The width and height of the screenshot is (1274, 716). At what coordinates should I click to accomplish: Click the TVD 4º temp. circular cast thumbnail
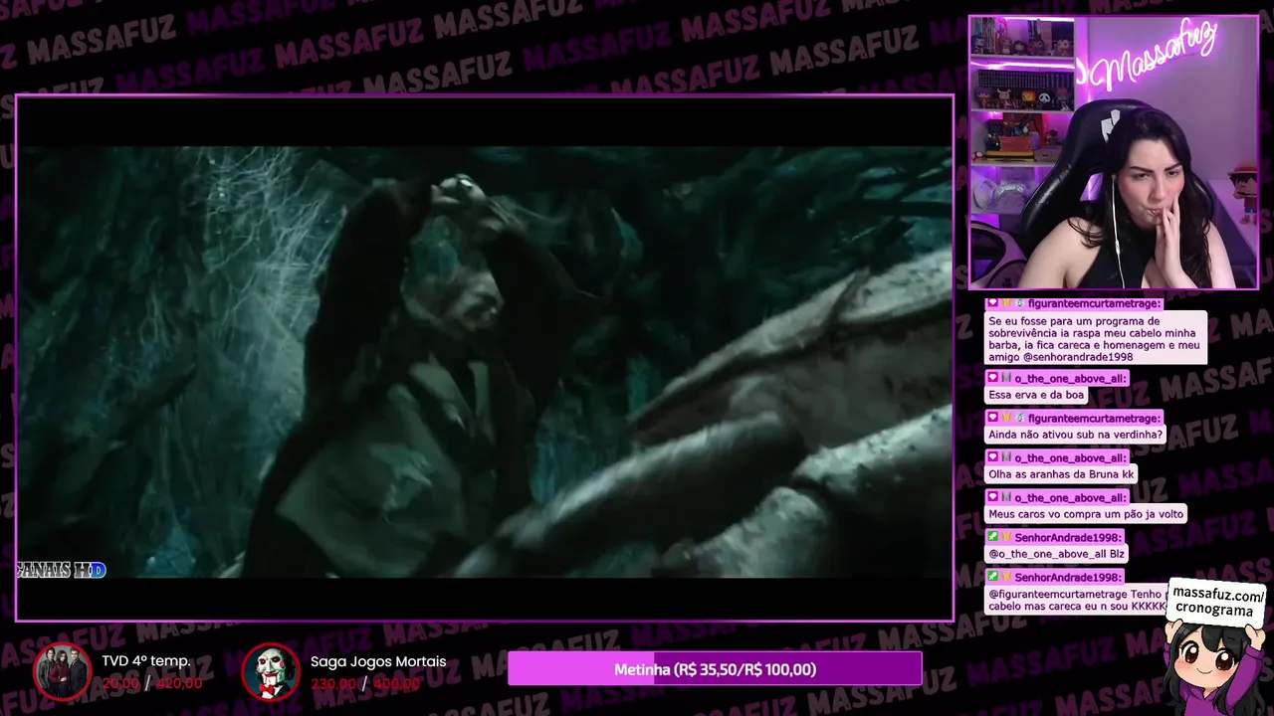(62, 672)
